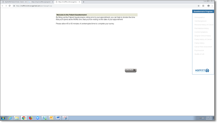Screen dimensions: 218x126
Task: Click the Continue arrow button
Action: [x=130, y=70]
